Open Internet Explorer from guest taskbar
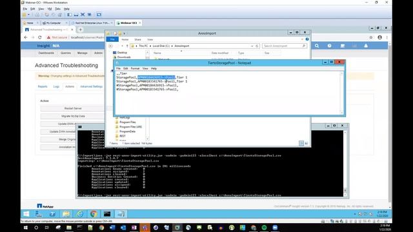413x232 pixels. (80, 214)
